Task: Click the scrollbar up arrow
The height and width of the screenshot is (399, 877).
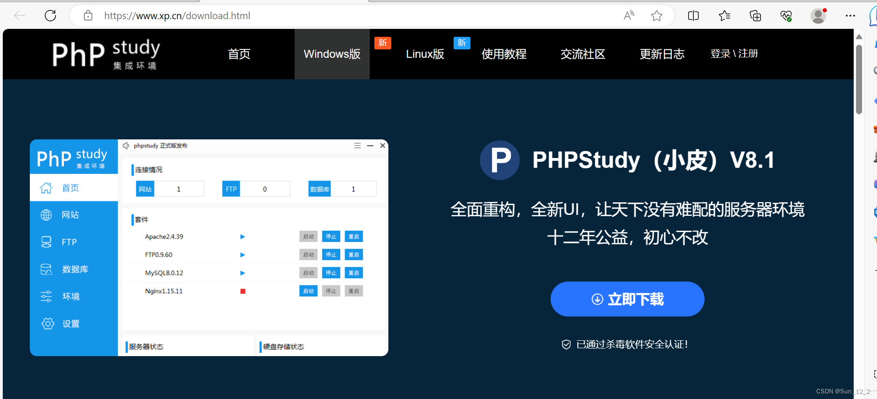Action: [859, 36]
